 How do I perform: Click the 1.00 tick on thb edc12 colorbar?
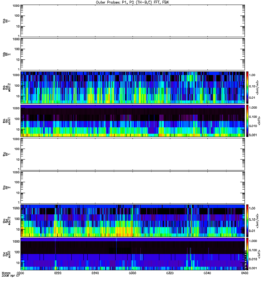pyautogui.click(x=252, y=75)
